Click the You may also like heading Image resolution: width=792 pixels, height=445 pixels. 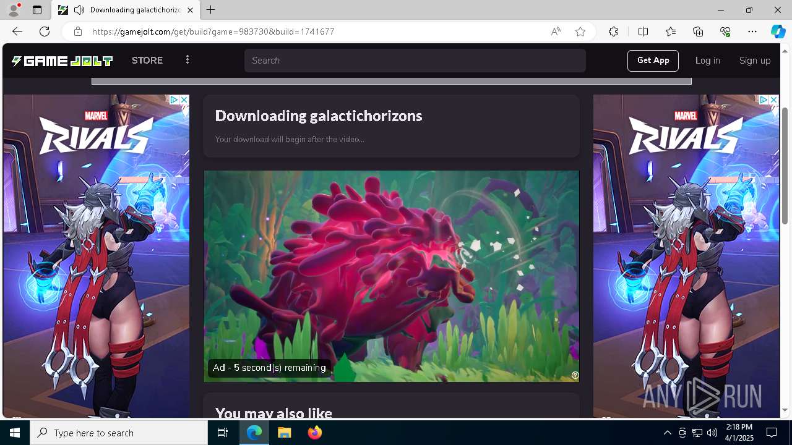click(x=273, y=413)
